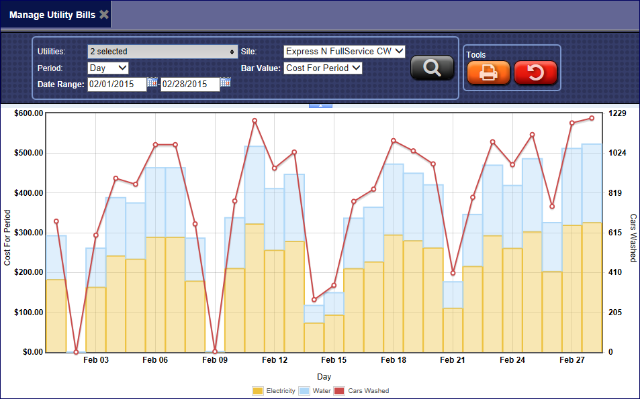Click the yellow Electricity legend swatch
This screenshot has height=399, width=640.
pos(258,390)
